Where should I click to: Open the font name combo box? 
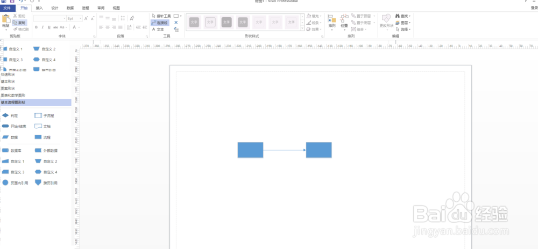click(49, 18)
